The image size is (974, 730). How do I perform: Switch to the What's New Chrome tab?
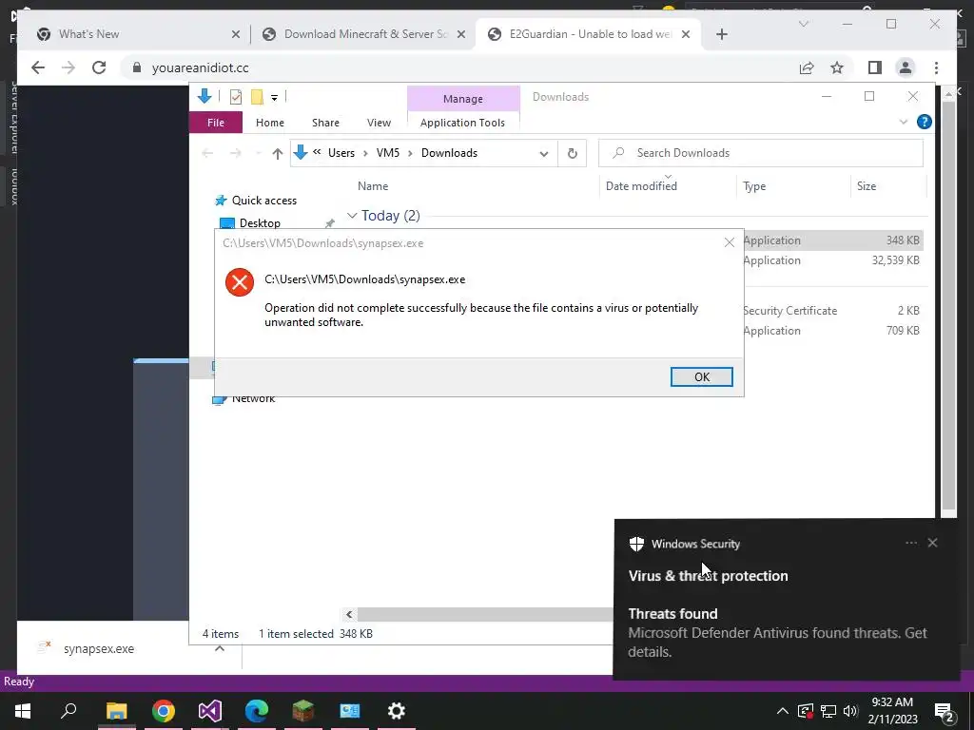[136, 34]
